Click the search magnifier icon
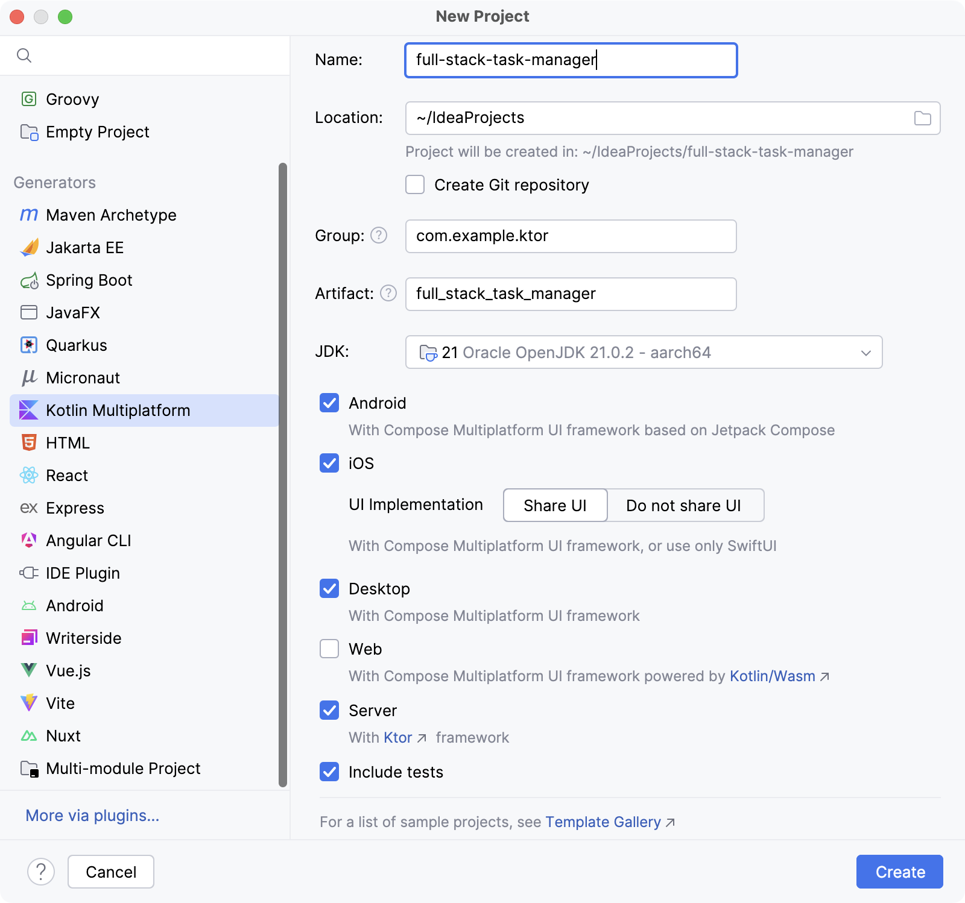The width and height of the screenshot is (965, 903). [x=24, y=55]
